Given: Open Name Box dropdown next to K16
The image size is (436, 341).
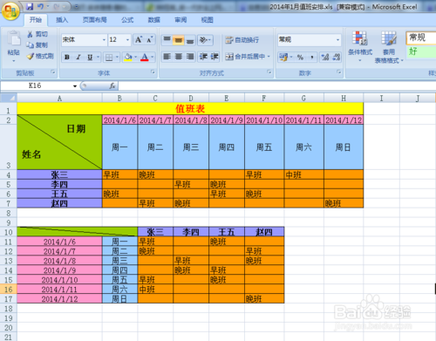Looking at the screenshot, I should 75,85.
